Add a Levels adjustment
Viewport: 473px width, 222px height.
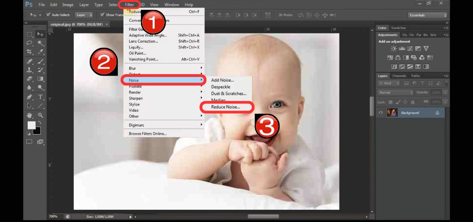(x=402, y=49)
